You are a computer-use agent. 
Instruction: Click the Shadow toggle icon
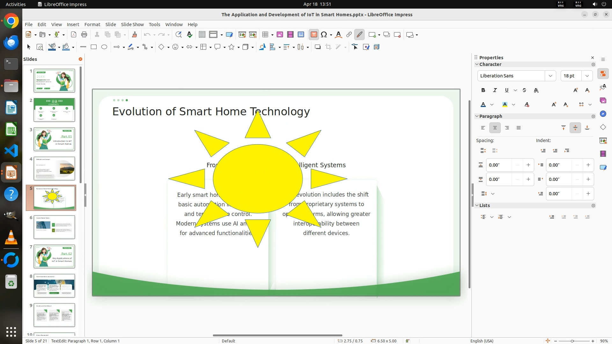tap(317, 47)
